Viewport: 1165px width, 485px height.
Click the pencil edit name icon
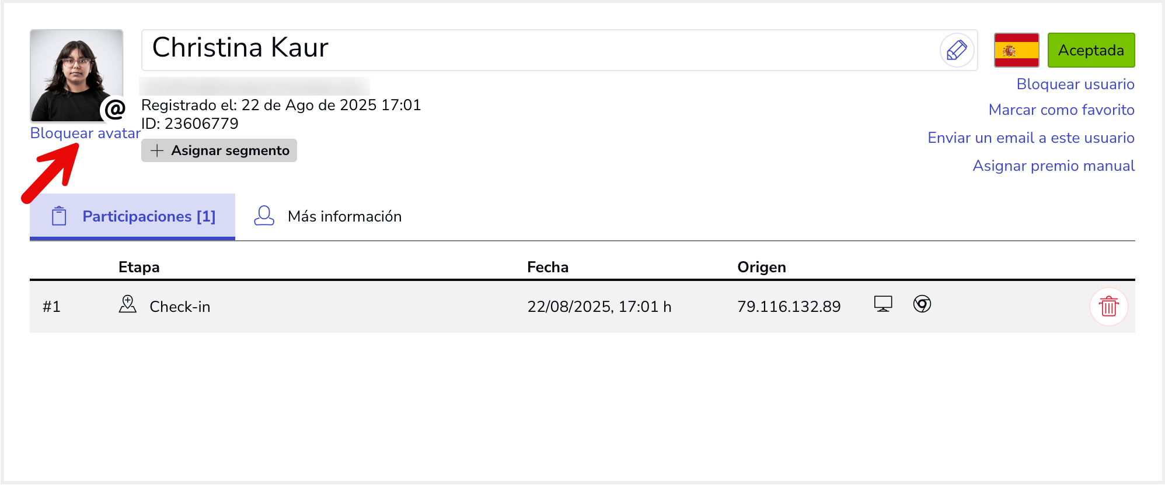(x=957, y=50)
